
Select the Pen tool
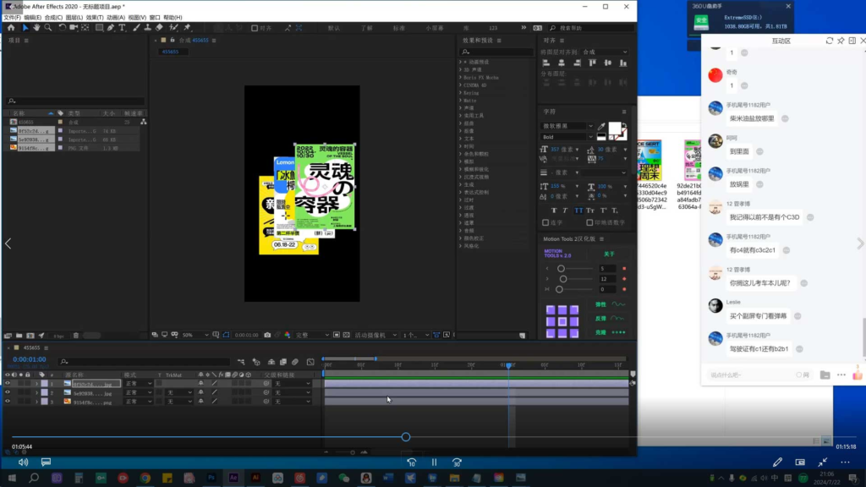[111, 28]
